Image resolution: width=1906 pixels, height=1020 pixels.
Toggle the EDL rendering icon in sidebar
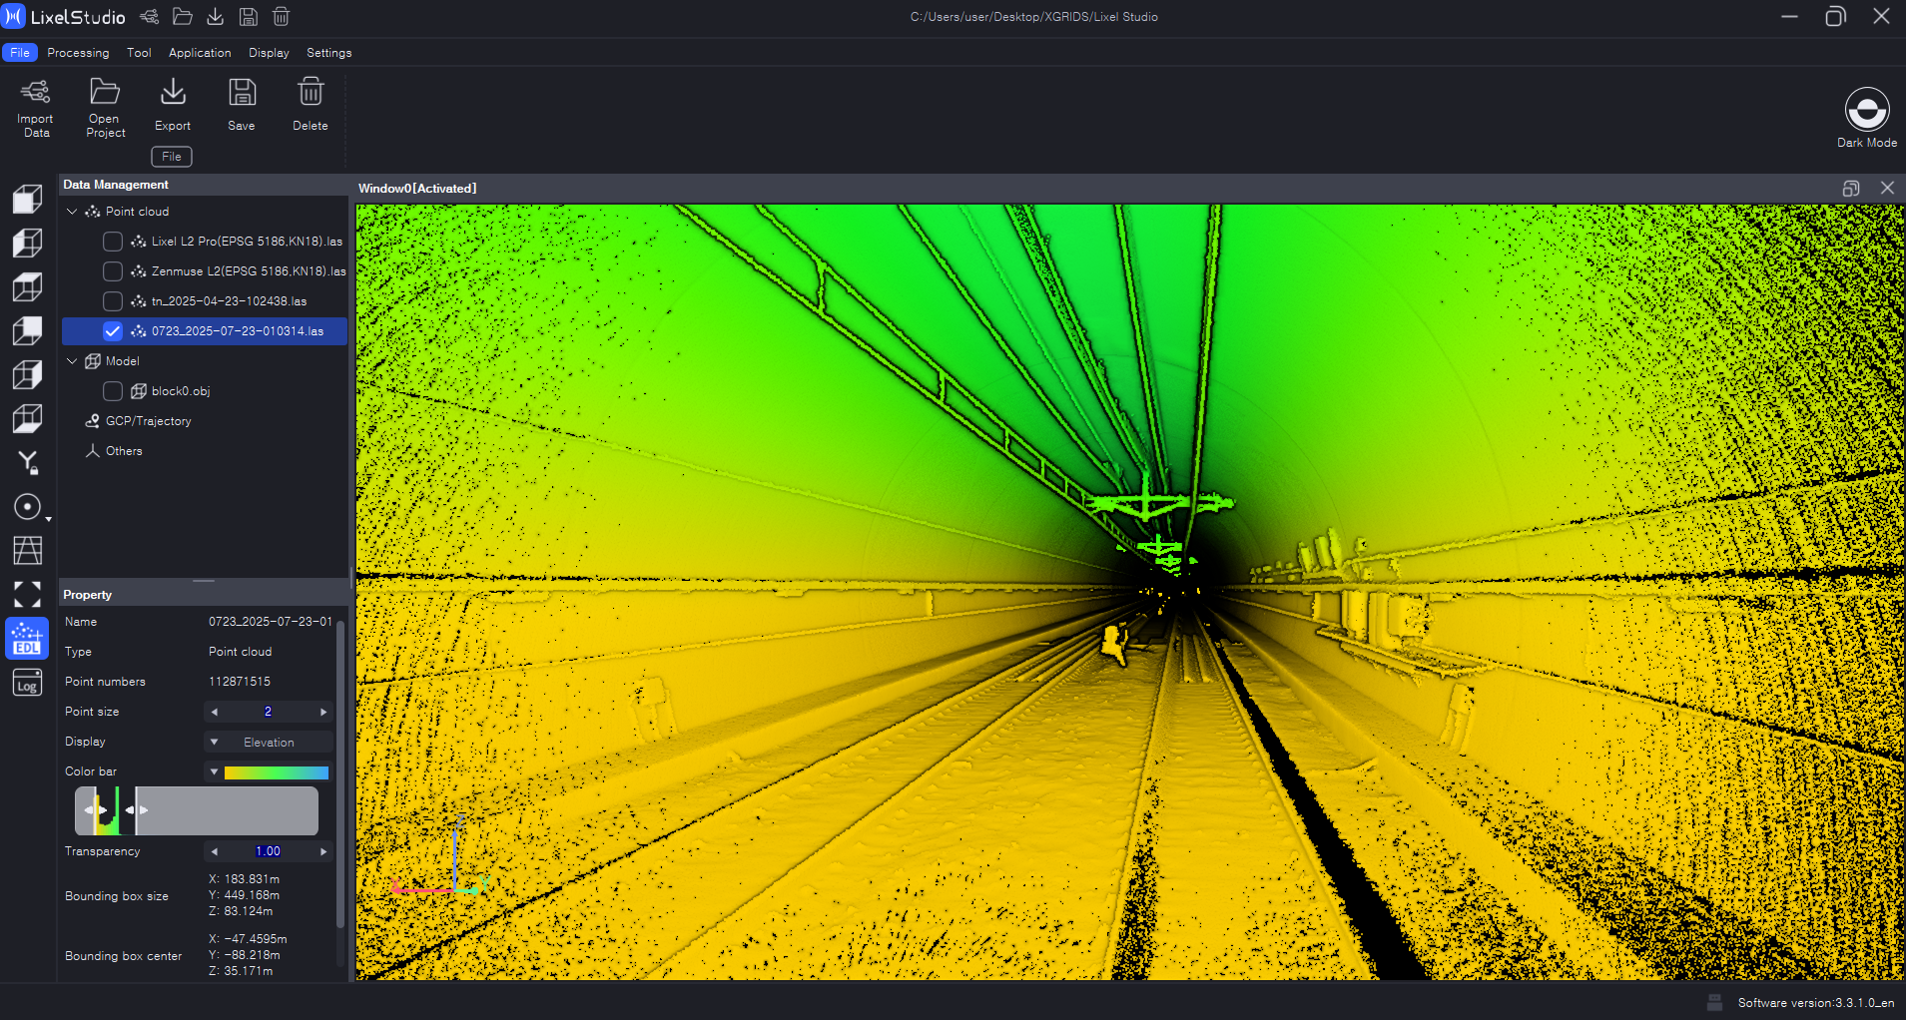pos(27,638)
